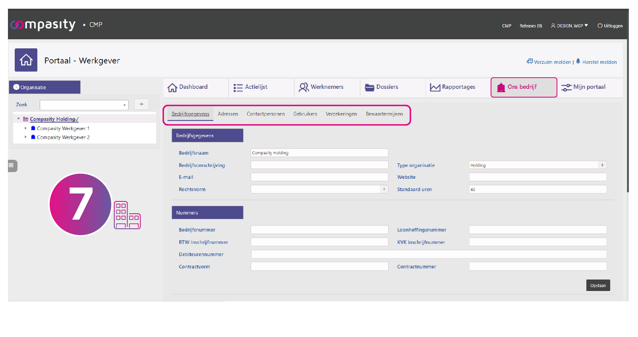This screenshot has height=337, width=638.
Task: Open the Zoek combo box dropdown
Action: pos(124,105)
